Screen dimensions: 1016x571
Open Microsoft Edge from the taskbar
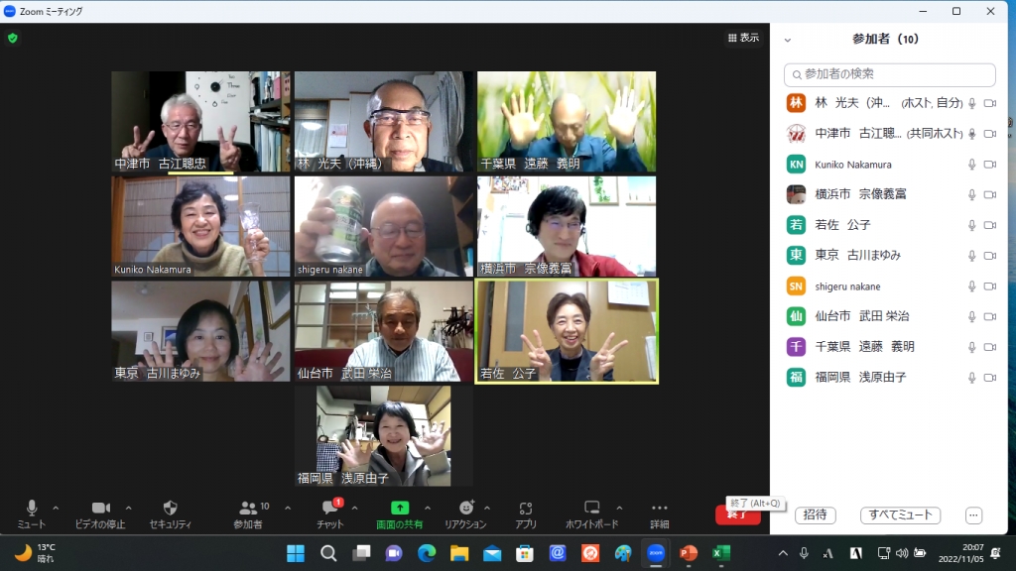[427, 553]
